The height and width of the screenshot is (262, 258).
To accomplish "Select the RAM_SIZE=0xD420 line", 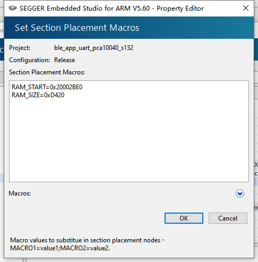I will pos(38,95).
